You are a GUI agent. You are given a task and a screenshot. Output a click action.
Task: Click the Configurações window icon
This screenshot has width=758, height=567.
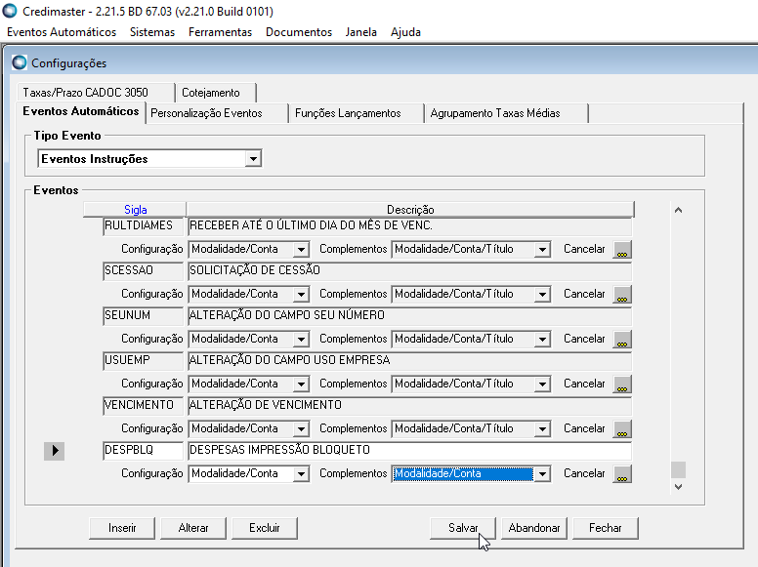[20, 62]
